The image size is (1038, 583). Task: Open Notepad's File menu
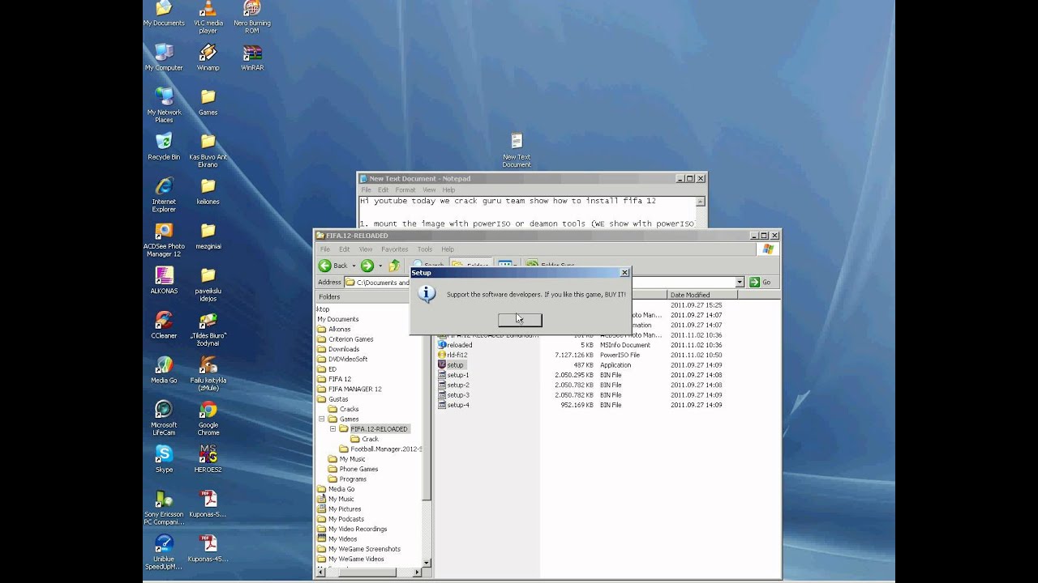point(366,190)
